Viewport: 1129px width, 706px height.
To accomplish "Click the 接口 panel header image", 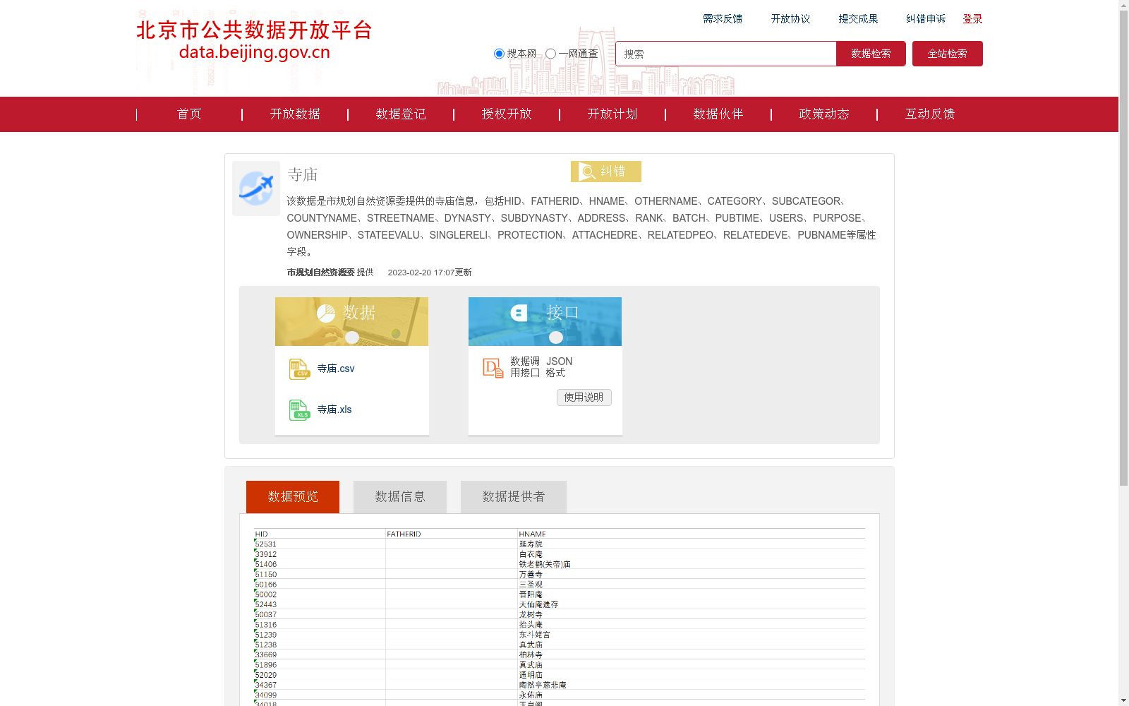I will (545, 321).
